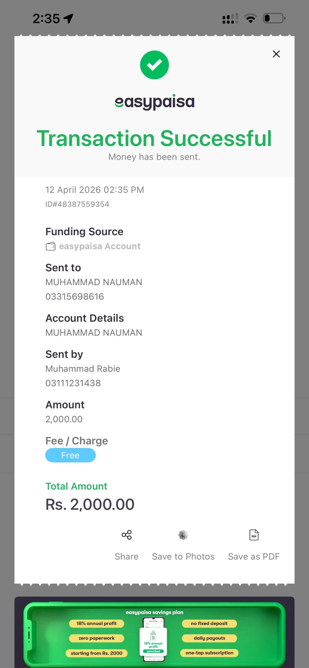Screen dimensions: 309x668
Task: Tap the Save to Photos icon
Action: pyautogui.click(x=183, y=535)
